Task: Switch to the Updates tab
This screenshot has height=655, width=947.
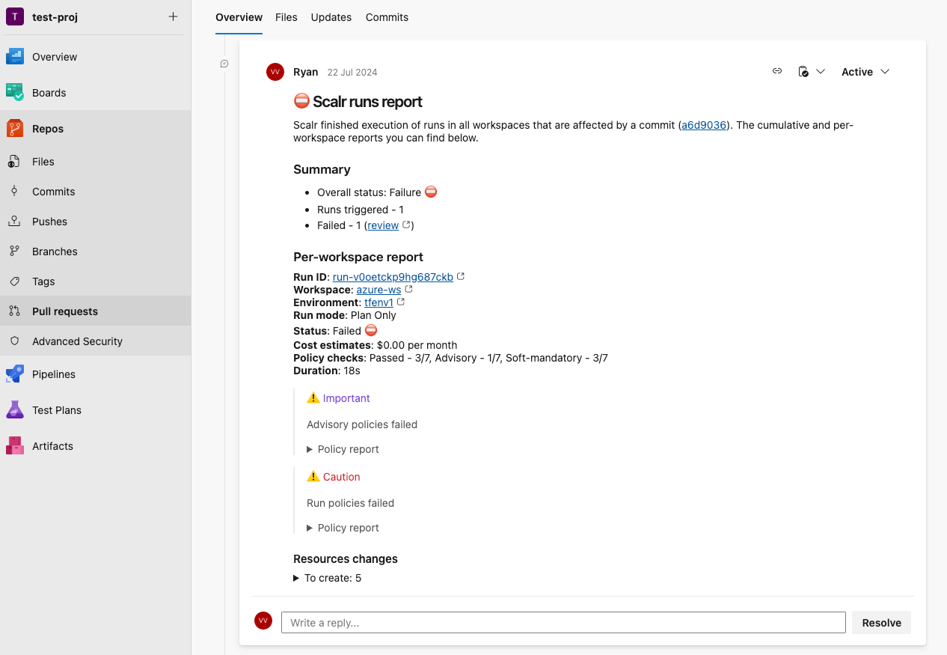Action: pyautogui.click(x=331, y=17)
